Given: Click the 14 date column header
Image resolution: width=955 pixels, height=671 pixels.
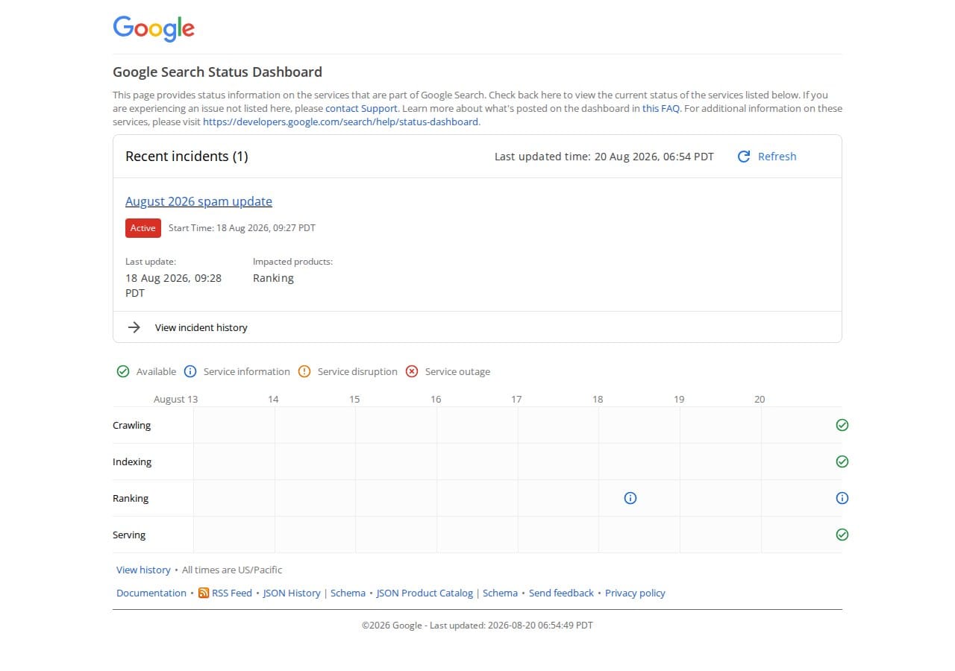Looking at the screenshot, I should click(273, 399).
